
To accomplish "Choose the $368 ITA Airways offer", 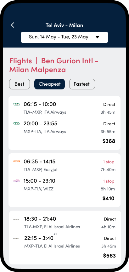I will click(x=64, y=123).
